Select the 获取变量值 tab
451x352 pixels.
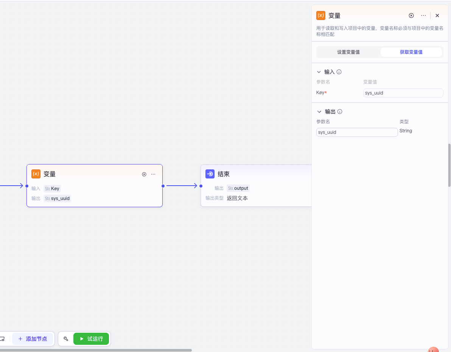tap(411, 52)
